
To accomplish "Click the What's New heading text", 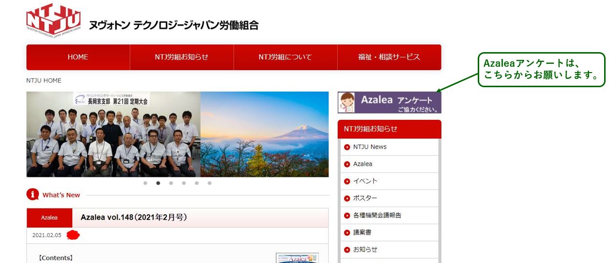I will [x=61, y=195].
